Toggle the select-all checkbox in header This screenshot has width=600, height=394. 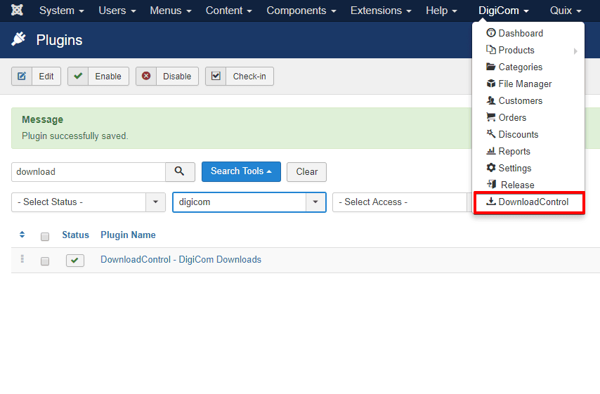pyautogui.click(x=45, y=237)
